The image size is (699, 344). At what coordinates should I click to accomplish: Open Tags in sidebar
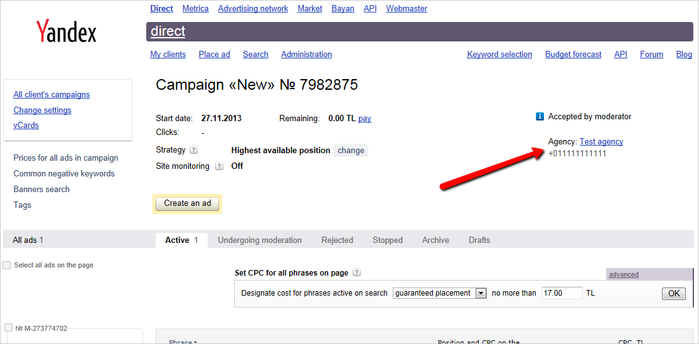[23, 205]
